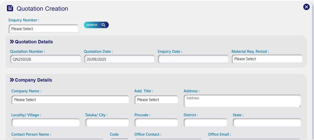
Task: Click the District input field
Action: point(205,123)
